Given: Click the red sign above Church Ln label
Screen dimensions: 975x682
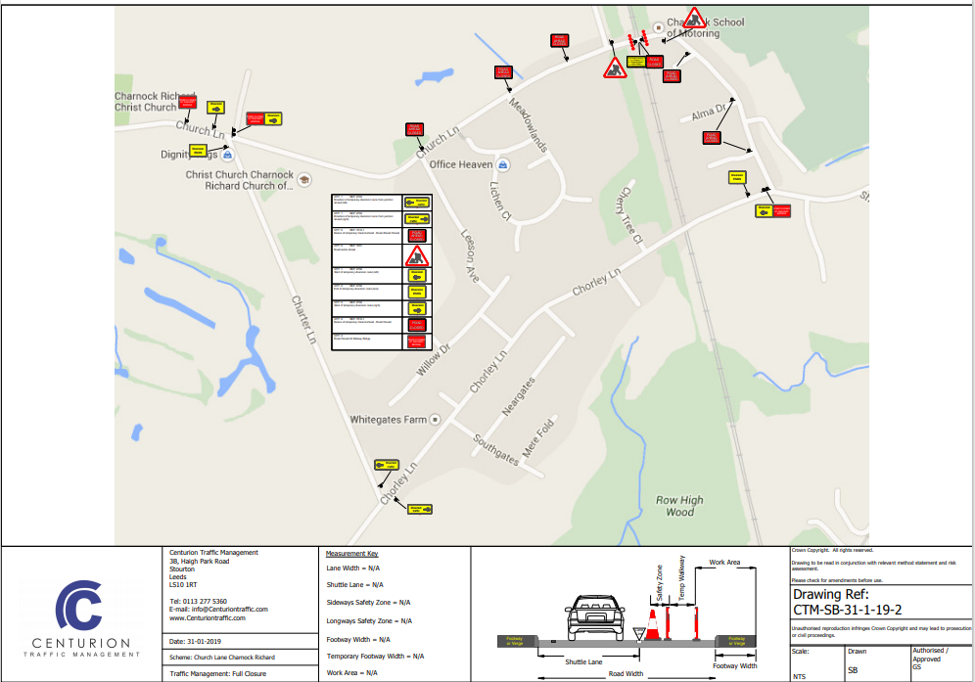Looking at the screenshot, I should 414,129.
